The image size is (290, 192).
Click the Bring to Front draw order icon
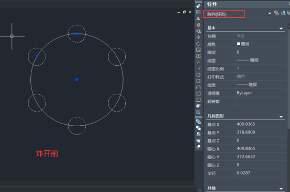(x=198, y=122)
